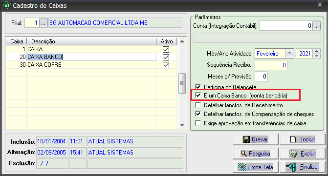Increase the year 2021 stepper

316,51
